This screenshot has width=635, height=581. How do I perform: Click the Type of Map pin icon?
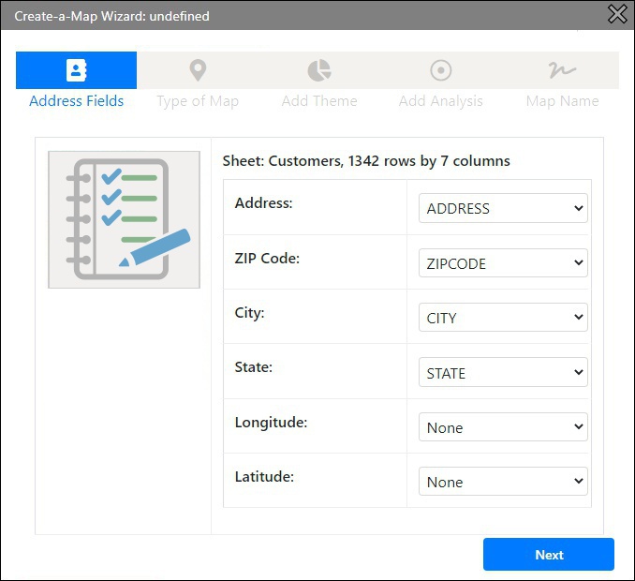(198, 70)
